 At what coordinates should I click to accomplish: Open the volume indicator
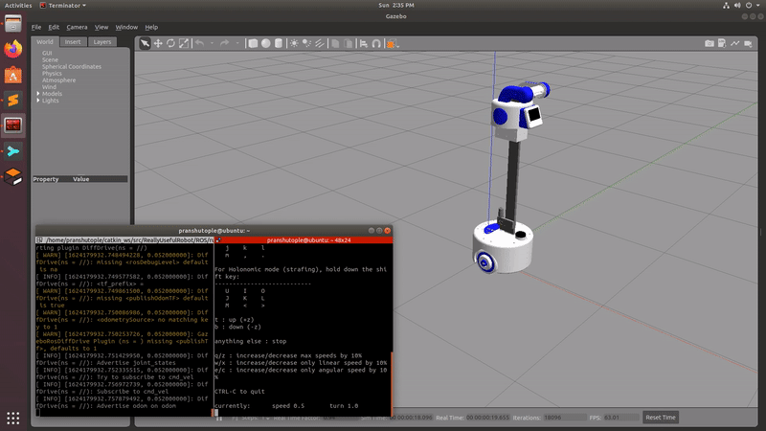(x=737, y=6)
